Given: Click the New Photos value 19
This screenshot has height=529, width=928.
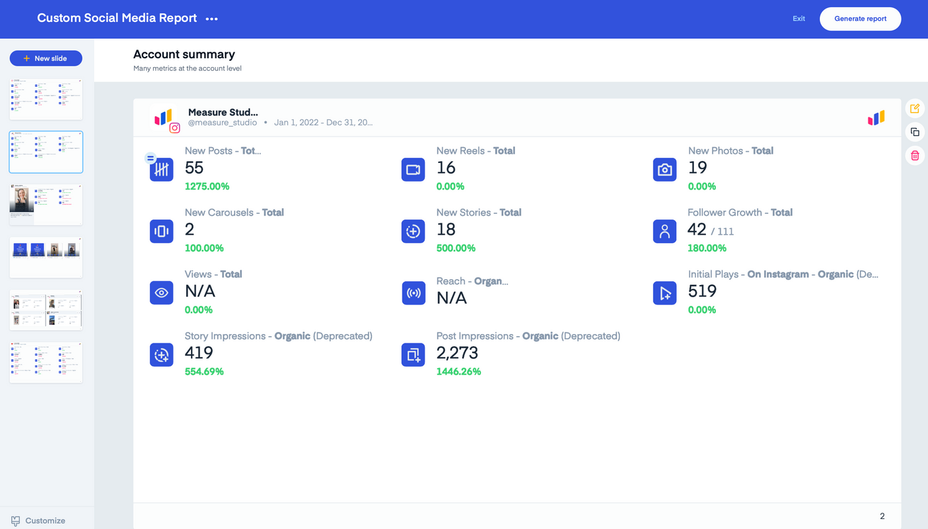Looking at the screenshot, I should pyautogui.click(x=697, y=168).
